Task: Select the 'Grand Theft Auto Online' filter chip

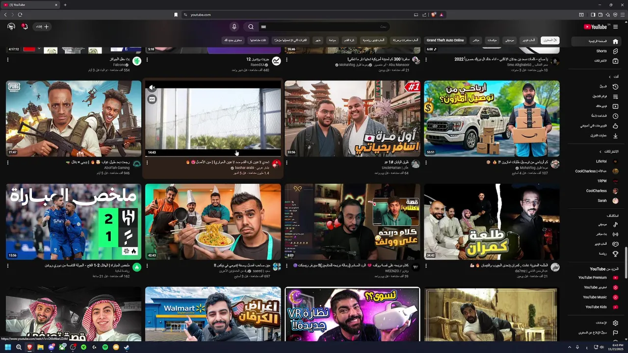Action: pyautogui.click(x=445, y=40)
